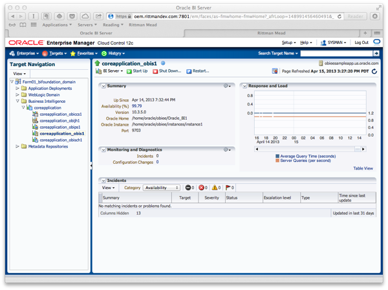
Task: Collapse the Incidents section
Action: pos(103,181)
